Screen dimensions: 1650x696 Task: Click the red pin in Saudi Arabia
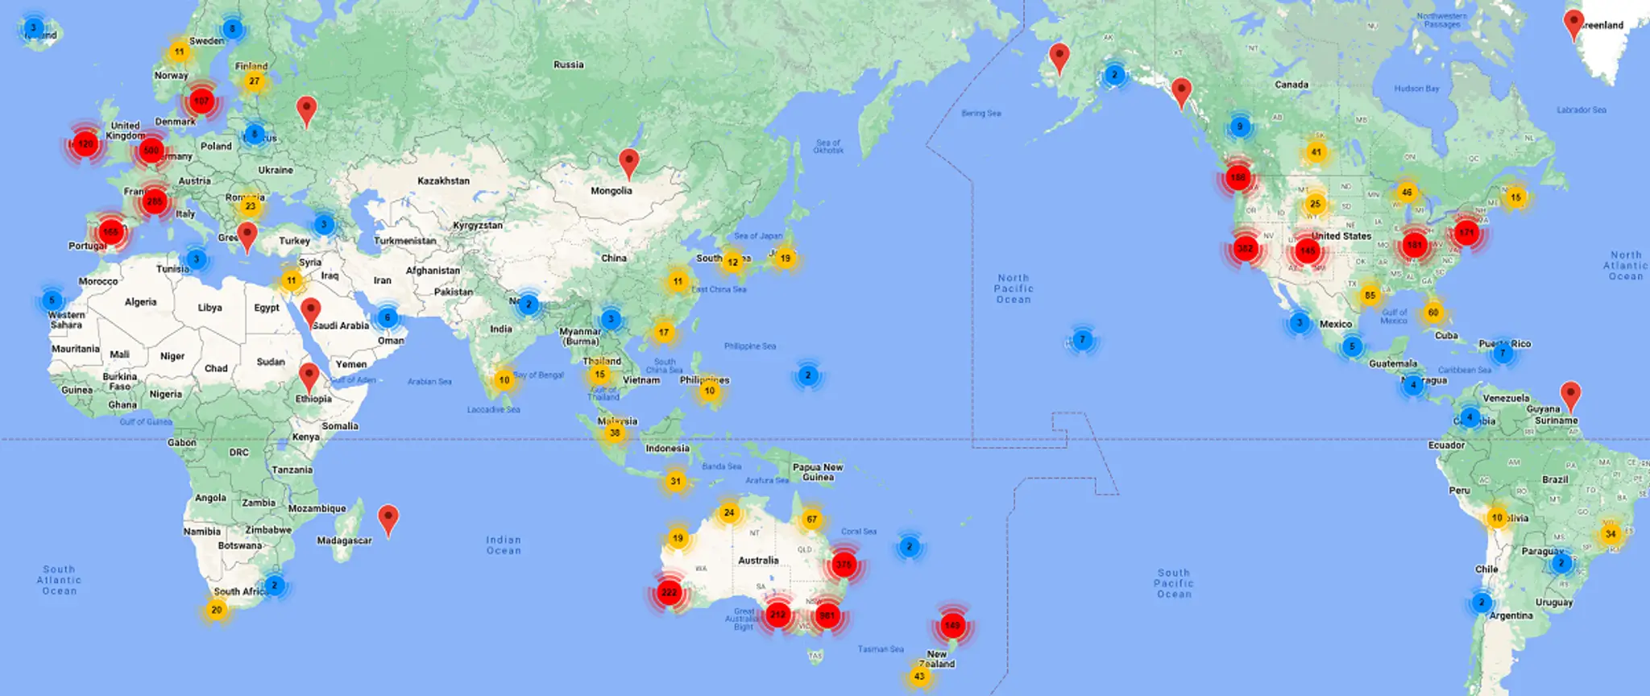pos(310,311)
